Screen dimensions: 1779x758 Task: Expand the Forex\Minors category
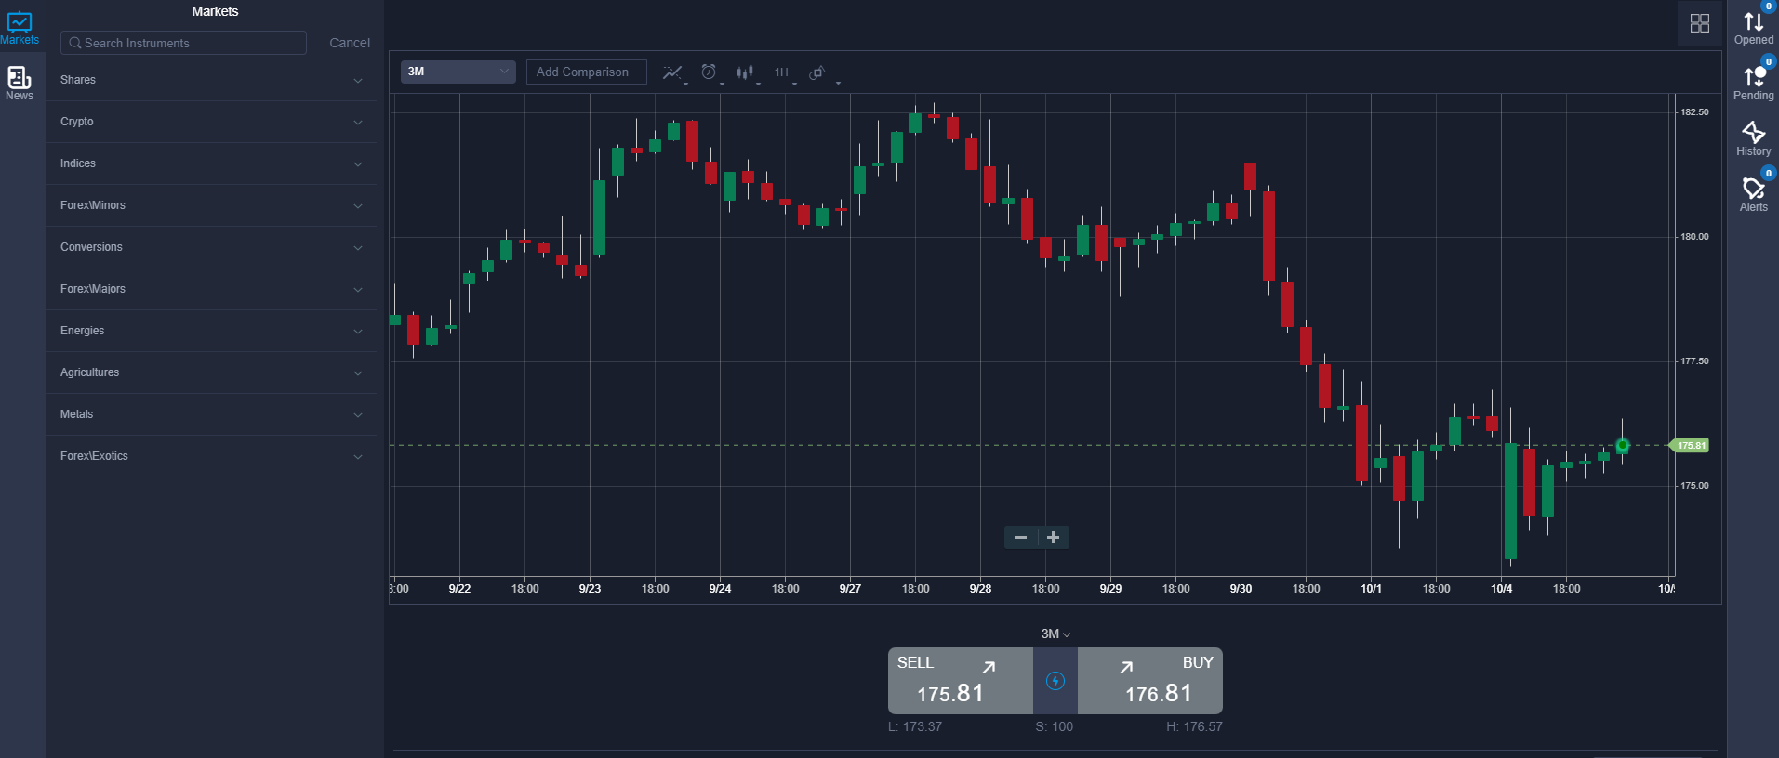(212, 205)
